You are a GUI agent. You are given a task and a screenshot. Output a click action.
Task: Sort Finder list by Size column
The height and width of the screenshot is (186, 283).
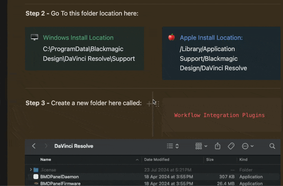[210, 159]
